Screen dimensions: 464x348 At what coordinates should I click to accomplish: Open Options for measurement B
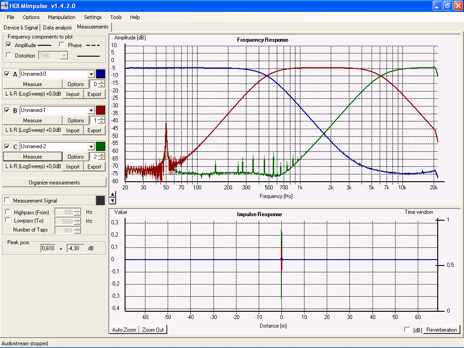(x=76, y=121)
